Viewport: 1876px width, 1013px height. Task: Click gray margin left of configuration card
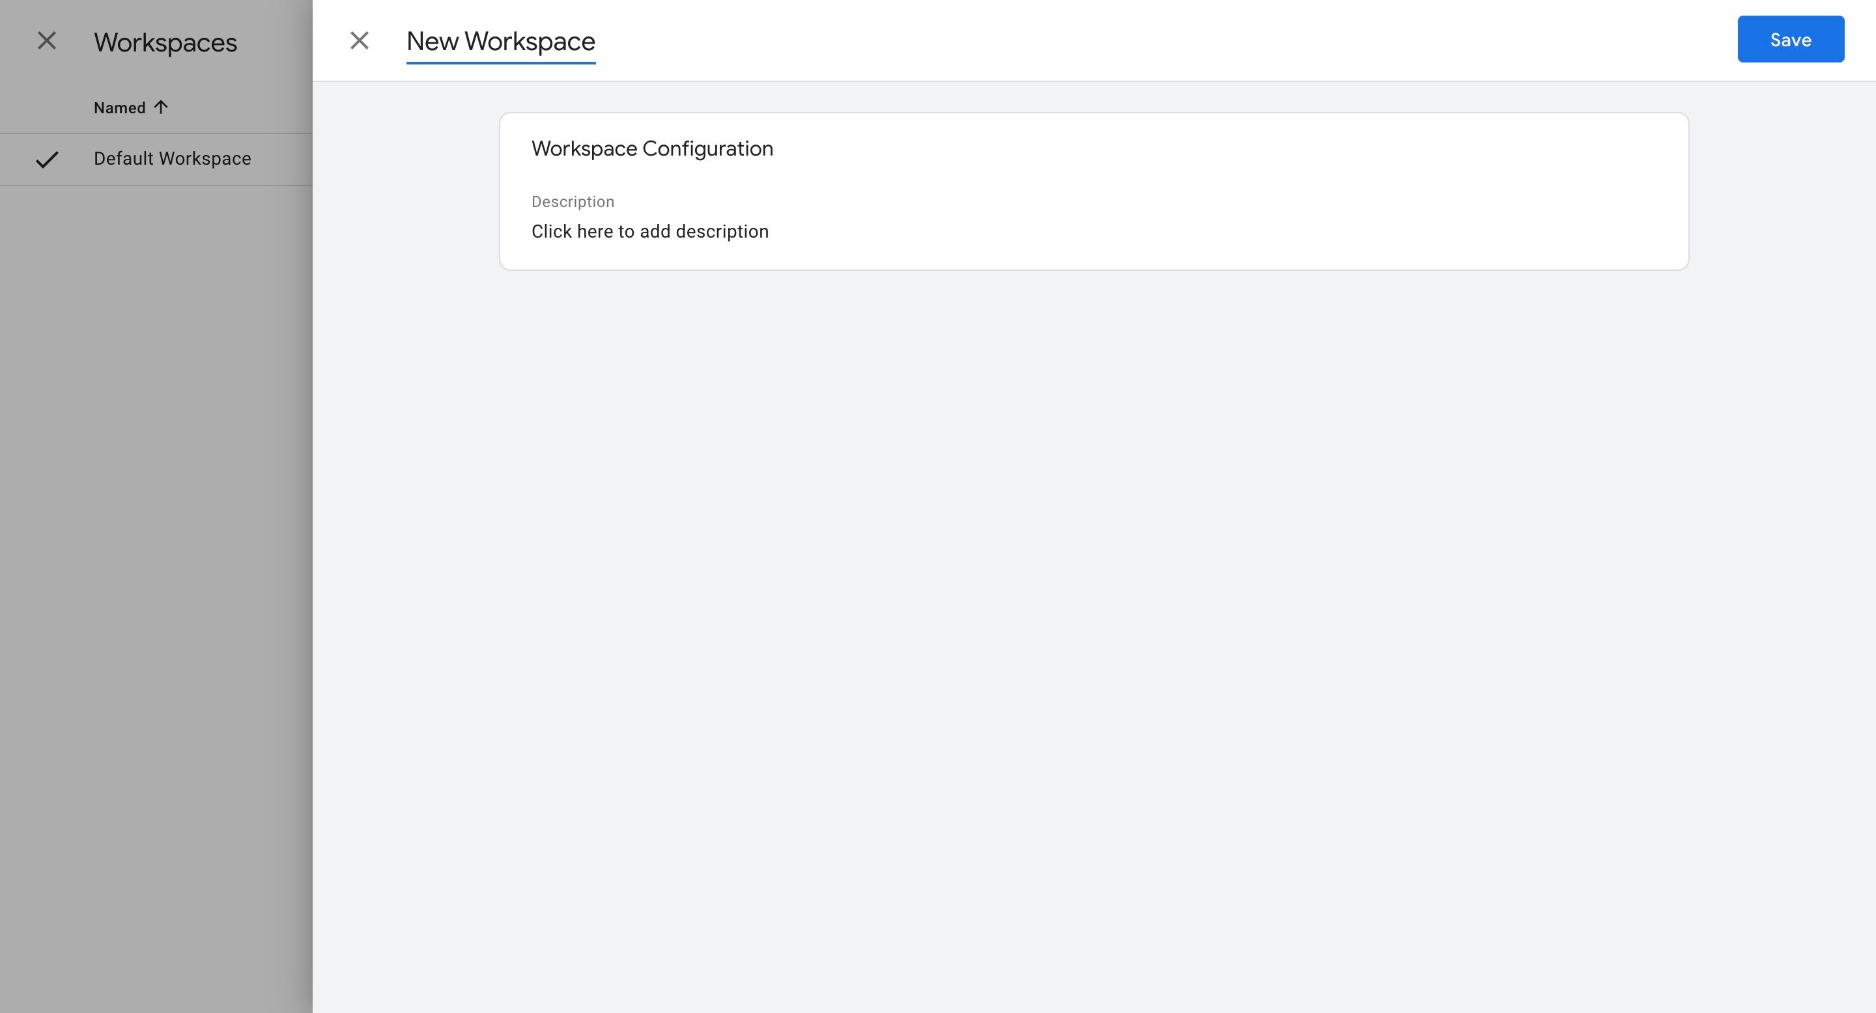tap(406, 191)
